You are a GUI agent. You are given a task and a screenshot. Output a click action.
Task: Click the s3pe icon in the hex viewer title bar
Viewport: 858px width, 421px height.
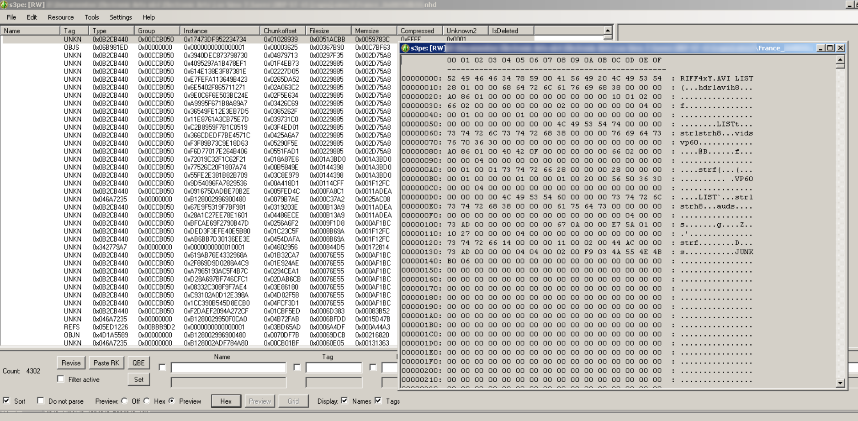pyautogui.click(x=407, y=47)
